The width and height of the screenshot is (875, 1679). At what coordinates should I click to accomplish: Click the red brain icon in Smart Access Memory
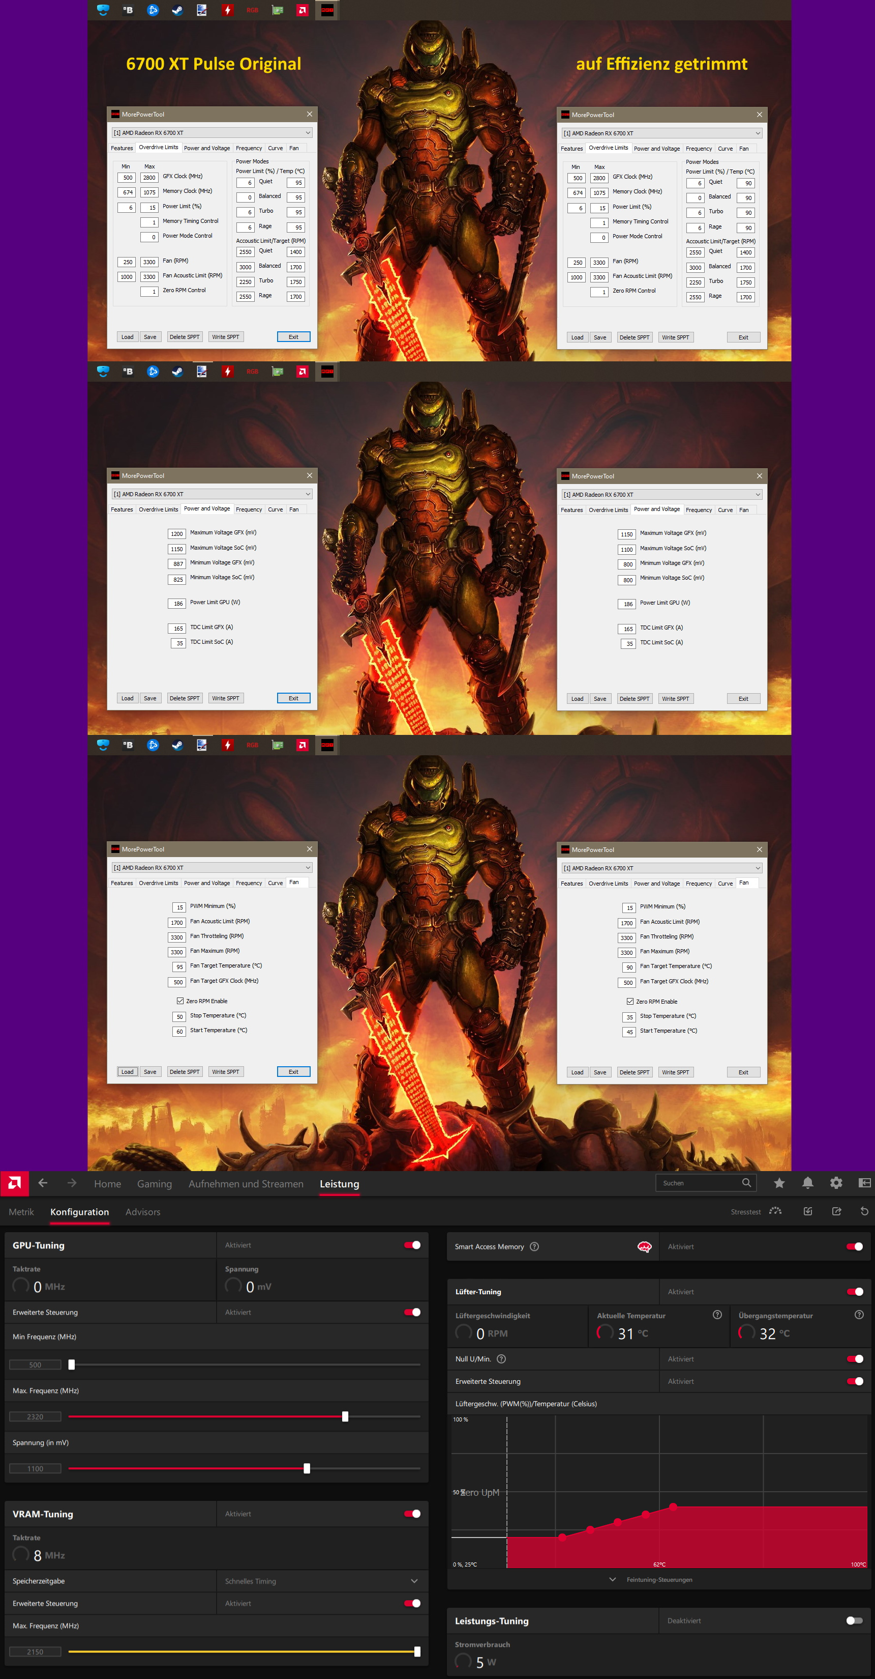click(x=645, y=1246)
